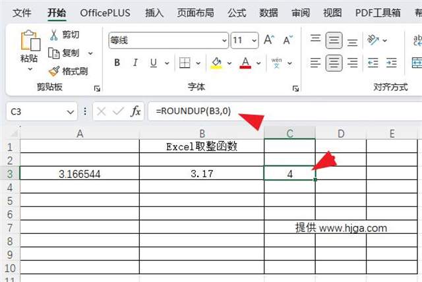Expand the font color dropdown arrow
Viewport: 422px width, 282px height.
coord(258,63)
